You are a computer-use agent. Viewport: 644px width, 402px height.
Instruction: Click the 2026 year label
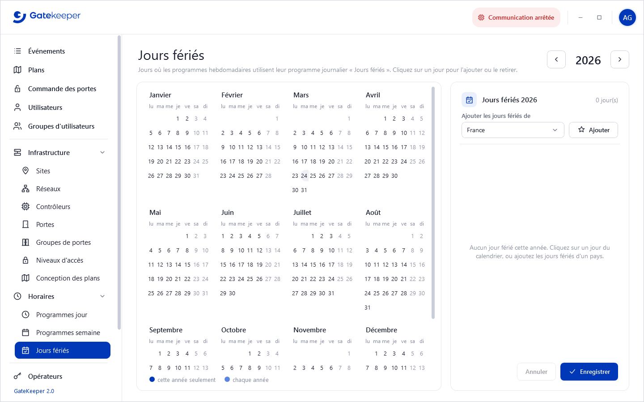tap(588, 60)
